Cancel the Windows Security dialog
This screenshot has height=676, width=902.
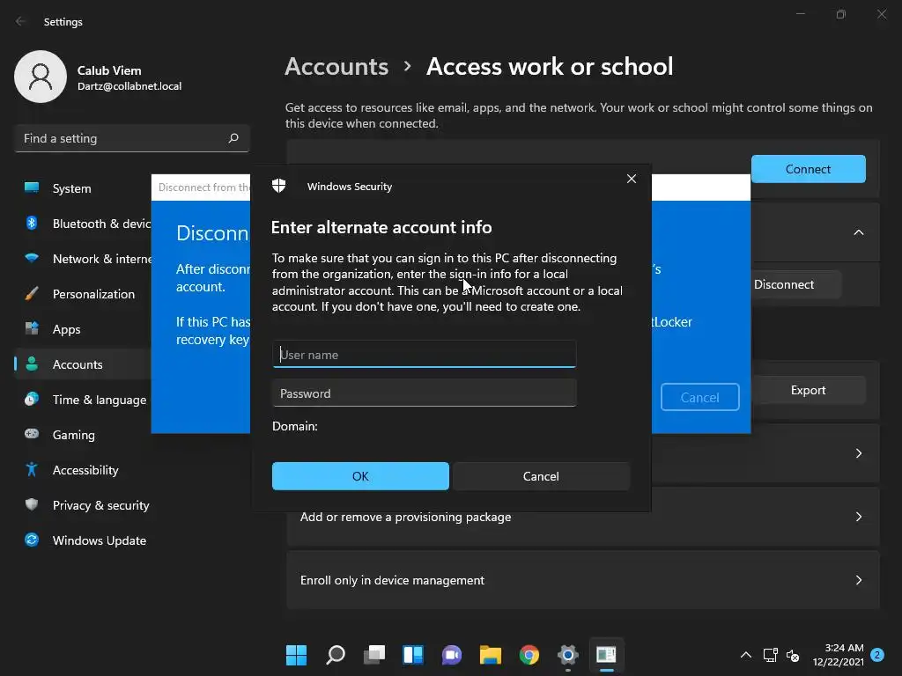[541, 476]
